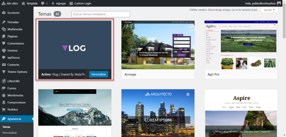
Task: Open Pedidos menu item
Action: point(17,109)
